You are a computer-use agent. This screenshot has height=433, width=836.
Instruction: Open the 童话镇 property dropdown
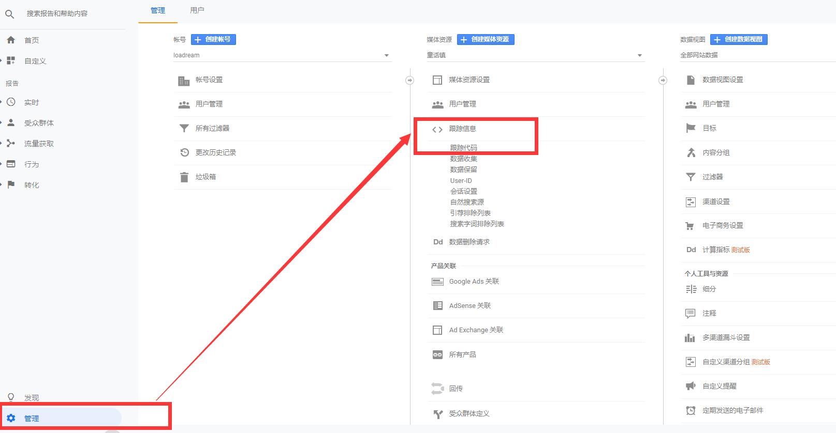[x=536, y=55]
